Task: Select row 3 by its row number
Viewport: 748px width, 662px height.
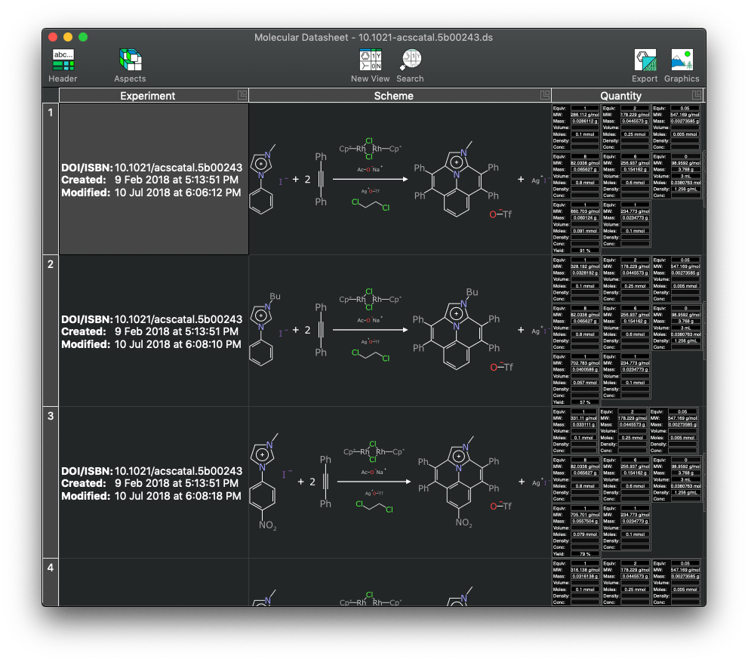Action: click(51, 416)
